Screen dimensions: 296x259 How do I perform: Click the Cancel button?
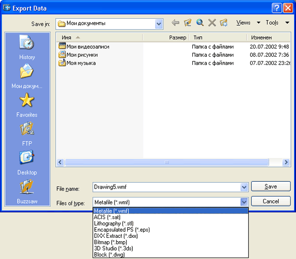pos(271,201)
